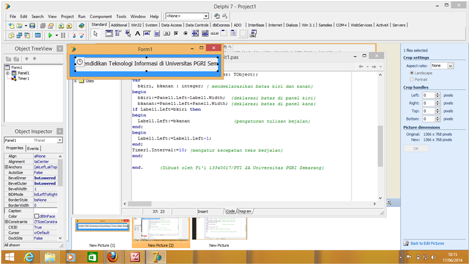Expand the Constraints property

6,222
